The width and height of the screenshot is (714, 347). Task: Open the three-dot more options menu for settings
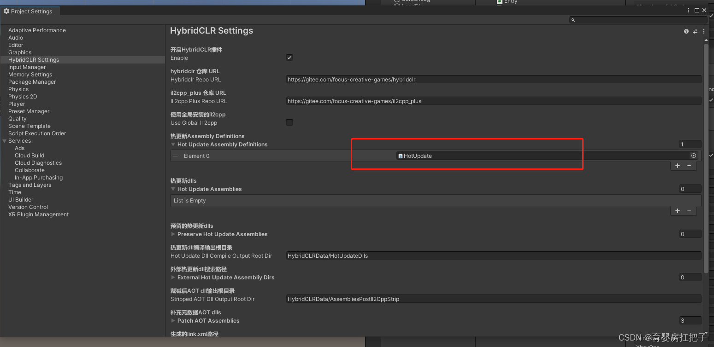click(x=703, y=31)
